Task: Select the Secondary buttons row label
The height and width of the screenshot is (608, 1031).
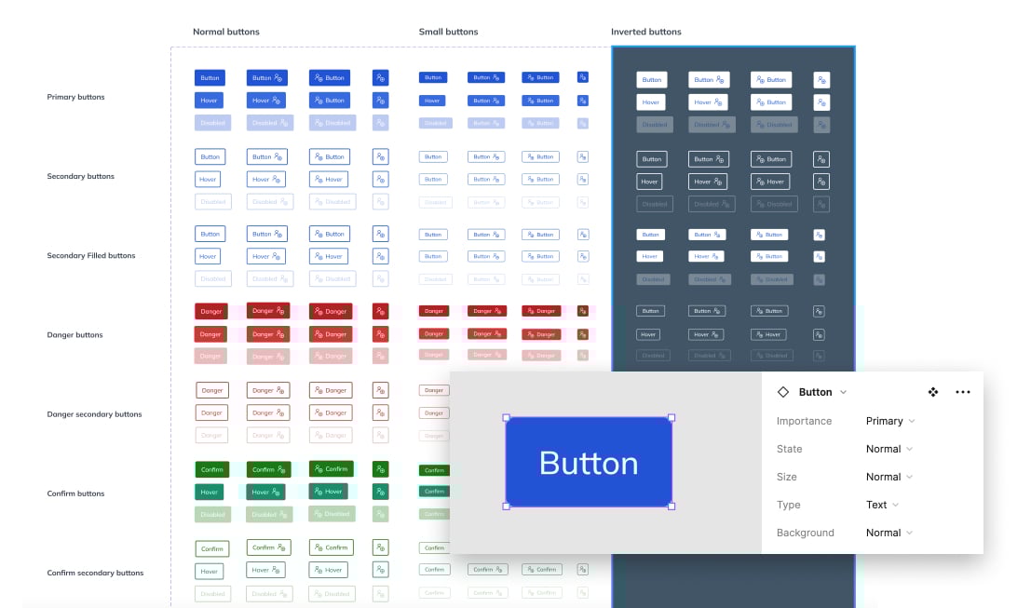Action: click(x=80, y=176)
